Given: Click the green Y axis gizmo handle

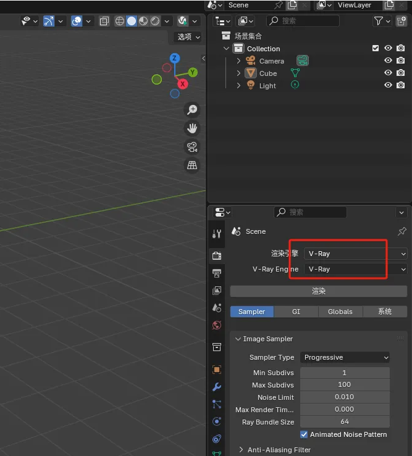Looking at the screenshot, I should 193,72.
